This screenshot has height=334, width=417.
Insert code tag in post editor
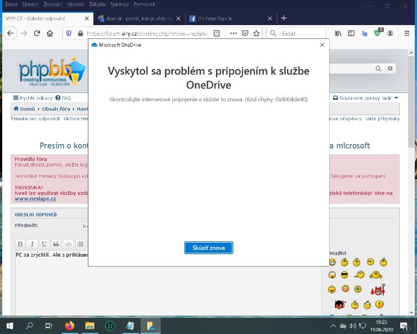click(x=68, y=244)
